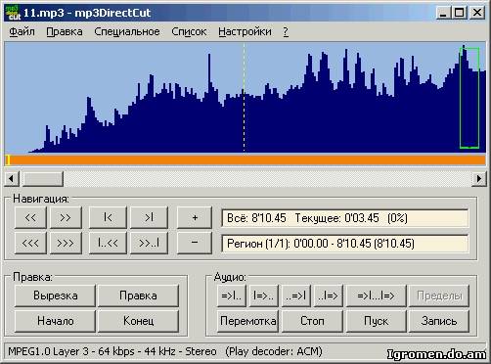Viewport: 491px width, 364px height.
Task: Stop playback with the Стоп button
Action: click(x=312, y=321)
